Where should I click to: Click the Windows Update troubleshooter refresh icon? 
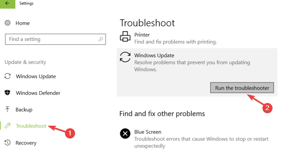click(x=125, y=57)
